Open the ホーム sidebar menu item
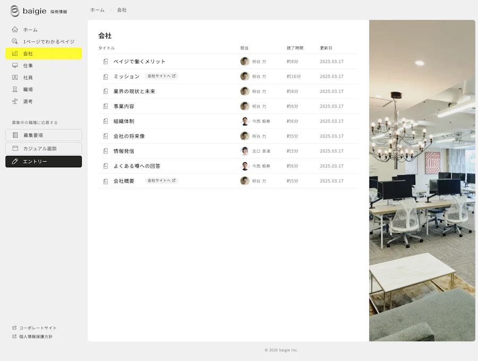 [44, 30]
